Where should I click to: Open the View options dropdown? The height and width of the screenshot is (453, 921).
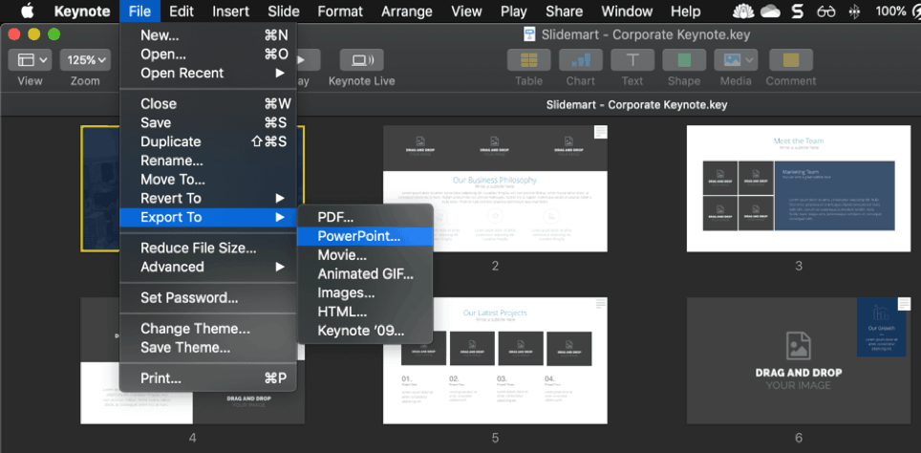coord(30,60)
